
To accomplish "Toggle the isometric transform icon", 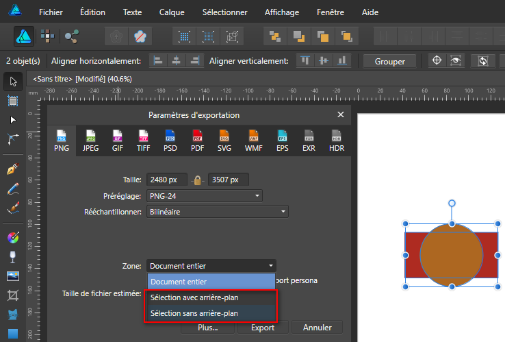I will (232, 36).
